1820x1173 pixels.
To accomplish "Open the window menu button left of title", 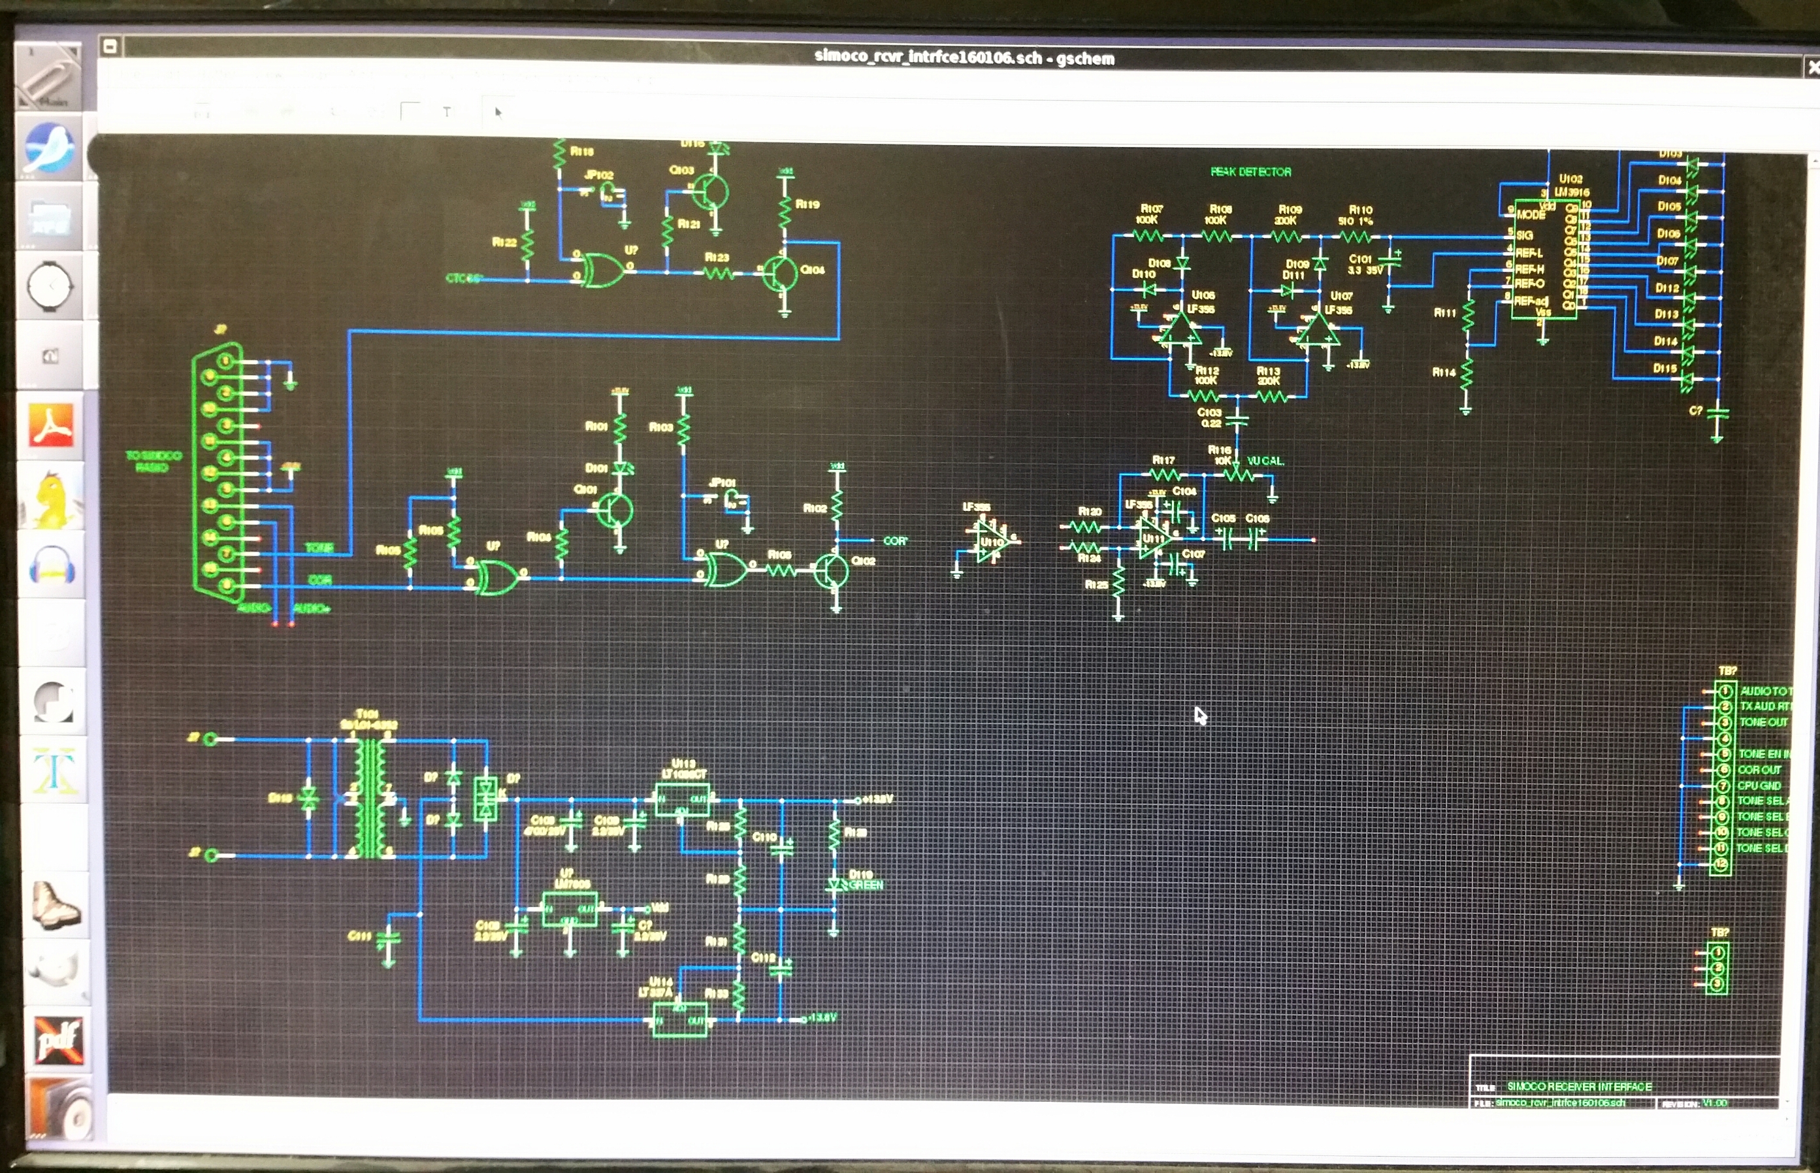I will coord(110,46).
